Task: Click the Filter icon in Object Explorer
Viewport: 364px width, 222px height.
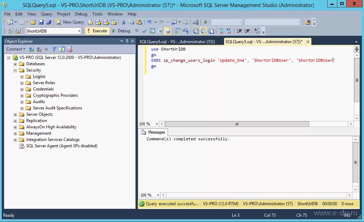Action: pos(54,49)
